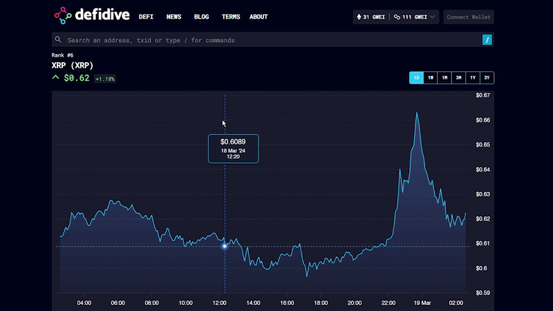Select the 1W chart range

pos(431,77)
